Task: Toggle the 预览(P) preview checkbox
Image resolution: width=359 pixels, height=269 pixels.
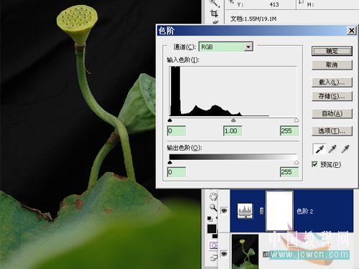Action: [x=314, y=164]
